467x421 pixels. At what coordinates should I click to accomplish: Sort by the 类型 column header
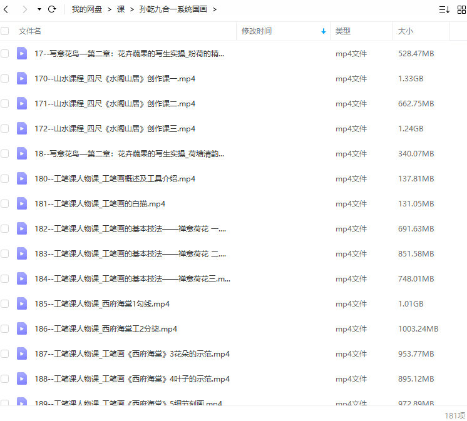(x=342, y=31)
